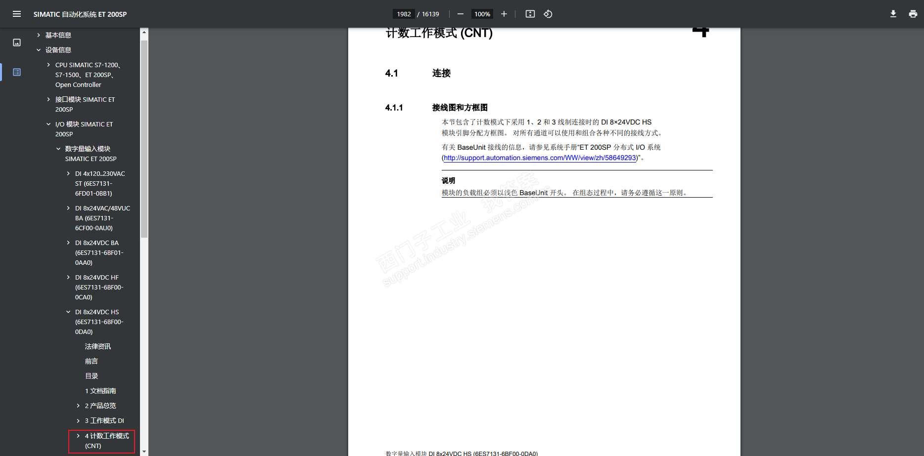924x456 pixels.
Task: Click the outline scrollbar up arrow
Action: [144, 32]
